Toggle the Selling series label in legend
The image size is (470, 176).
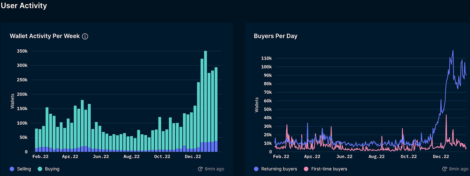(23, 169)
